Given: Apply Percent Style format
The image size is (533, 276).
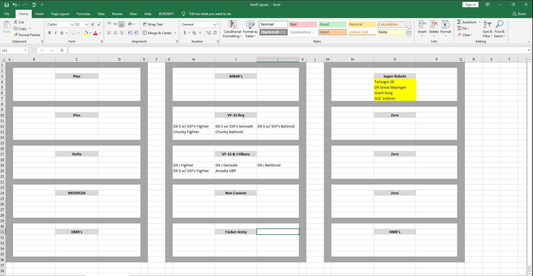Looking at the screenshot, I should (x=194, y=33).
